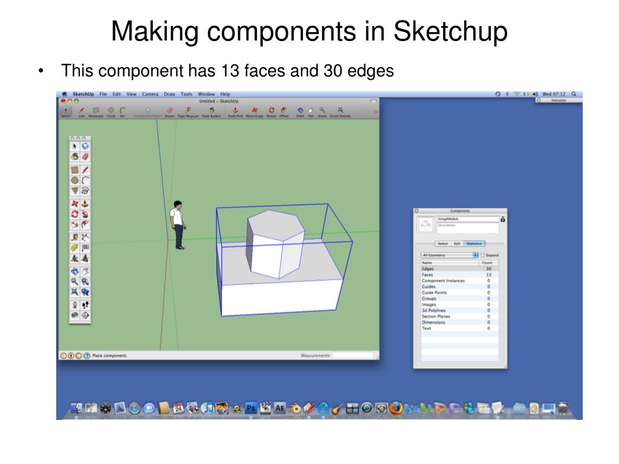Image resolution: width=619 pixels, height=464 pixels.
Task: Select the Section Planes row
Action: click(459, 317)
